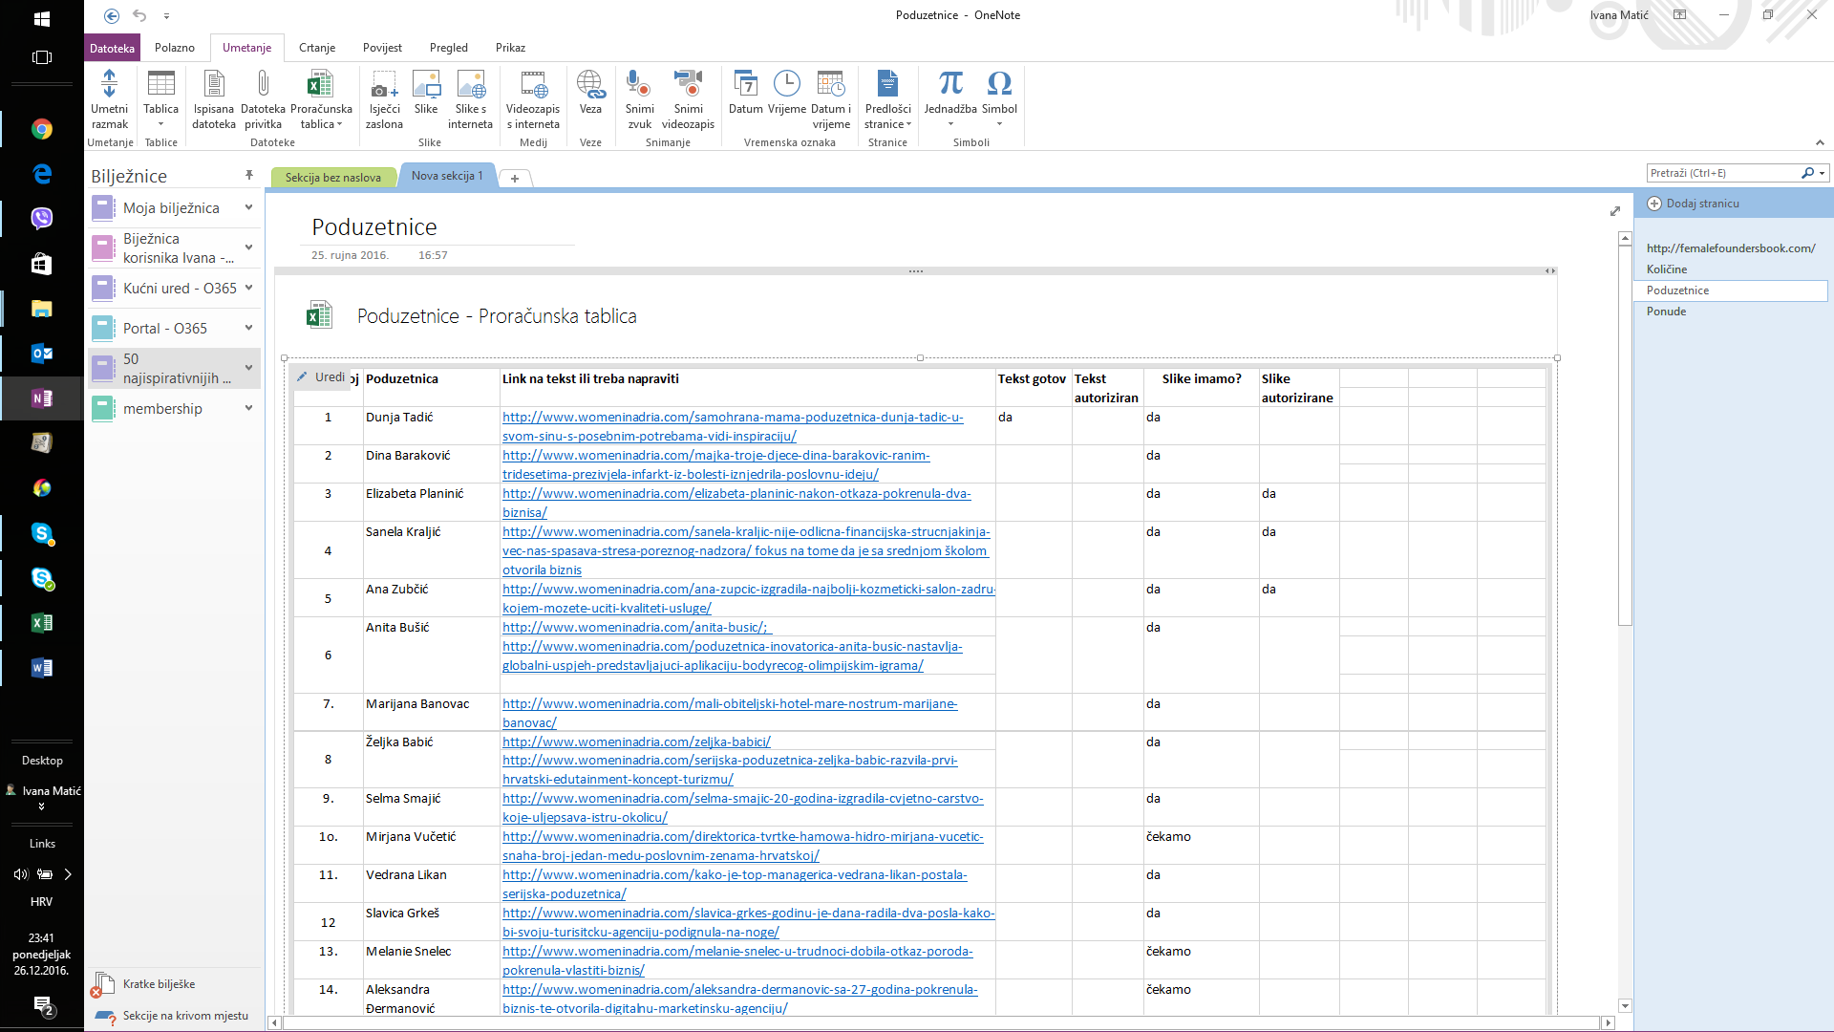Add a new section with plus tab

pyautogui.click(x=514, y=179)
